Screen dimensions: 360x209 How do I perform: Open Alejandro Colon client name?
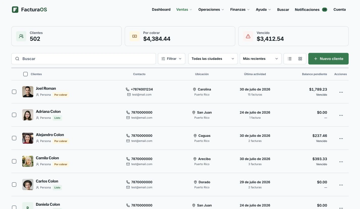(x=50, y=135)
